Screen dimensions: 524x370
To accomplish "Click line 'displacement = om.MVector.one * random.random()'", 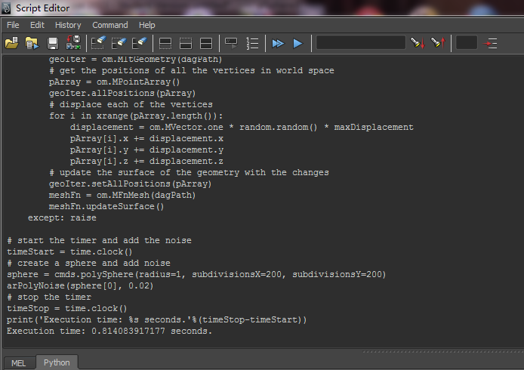I will 242,128.
